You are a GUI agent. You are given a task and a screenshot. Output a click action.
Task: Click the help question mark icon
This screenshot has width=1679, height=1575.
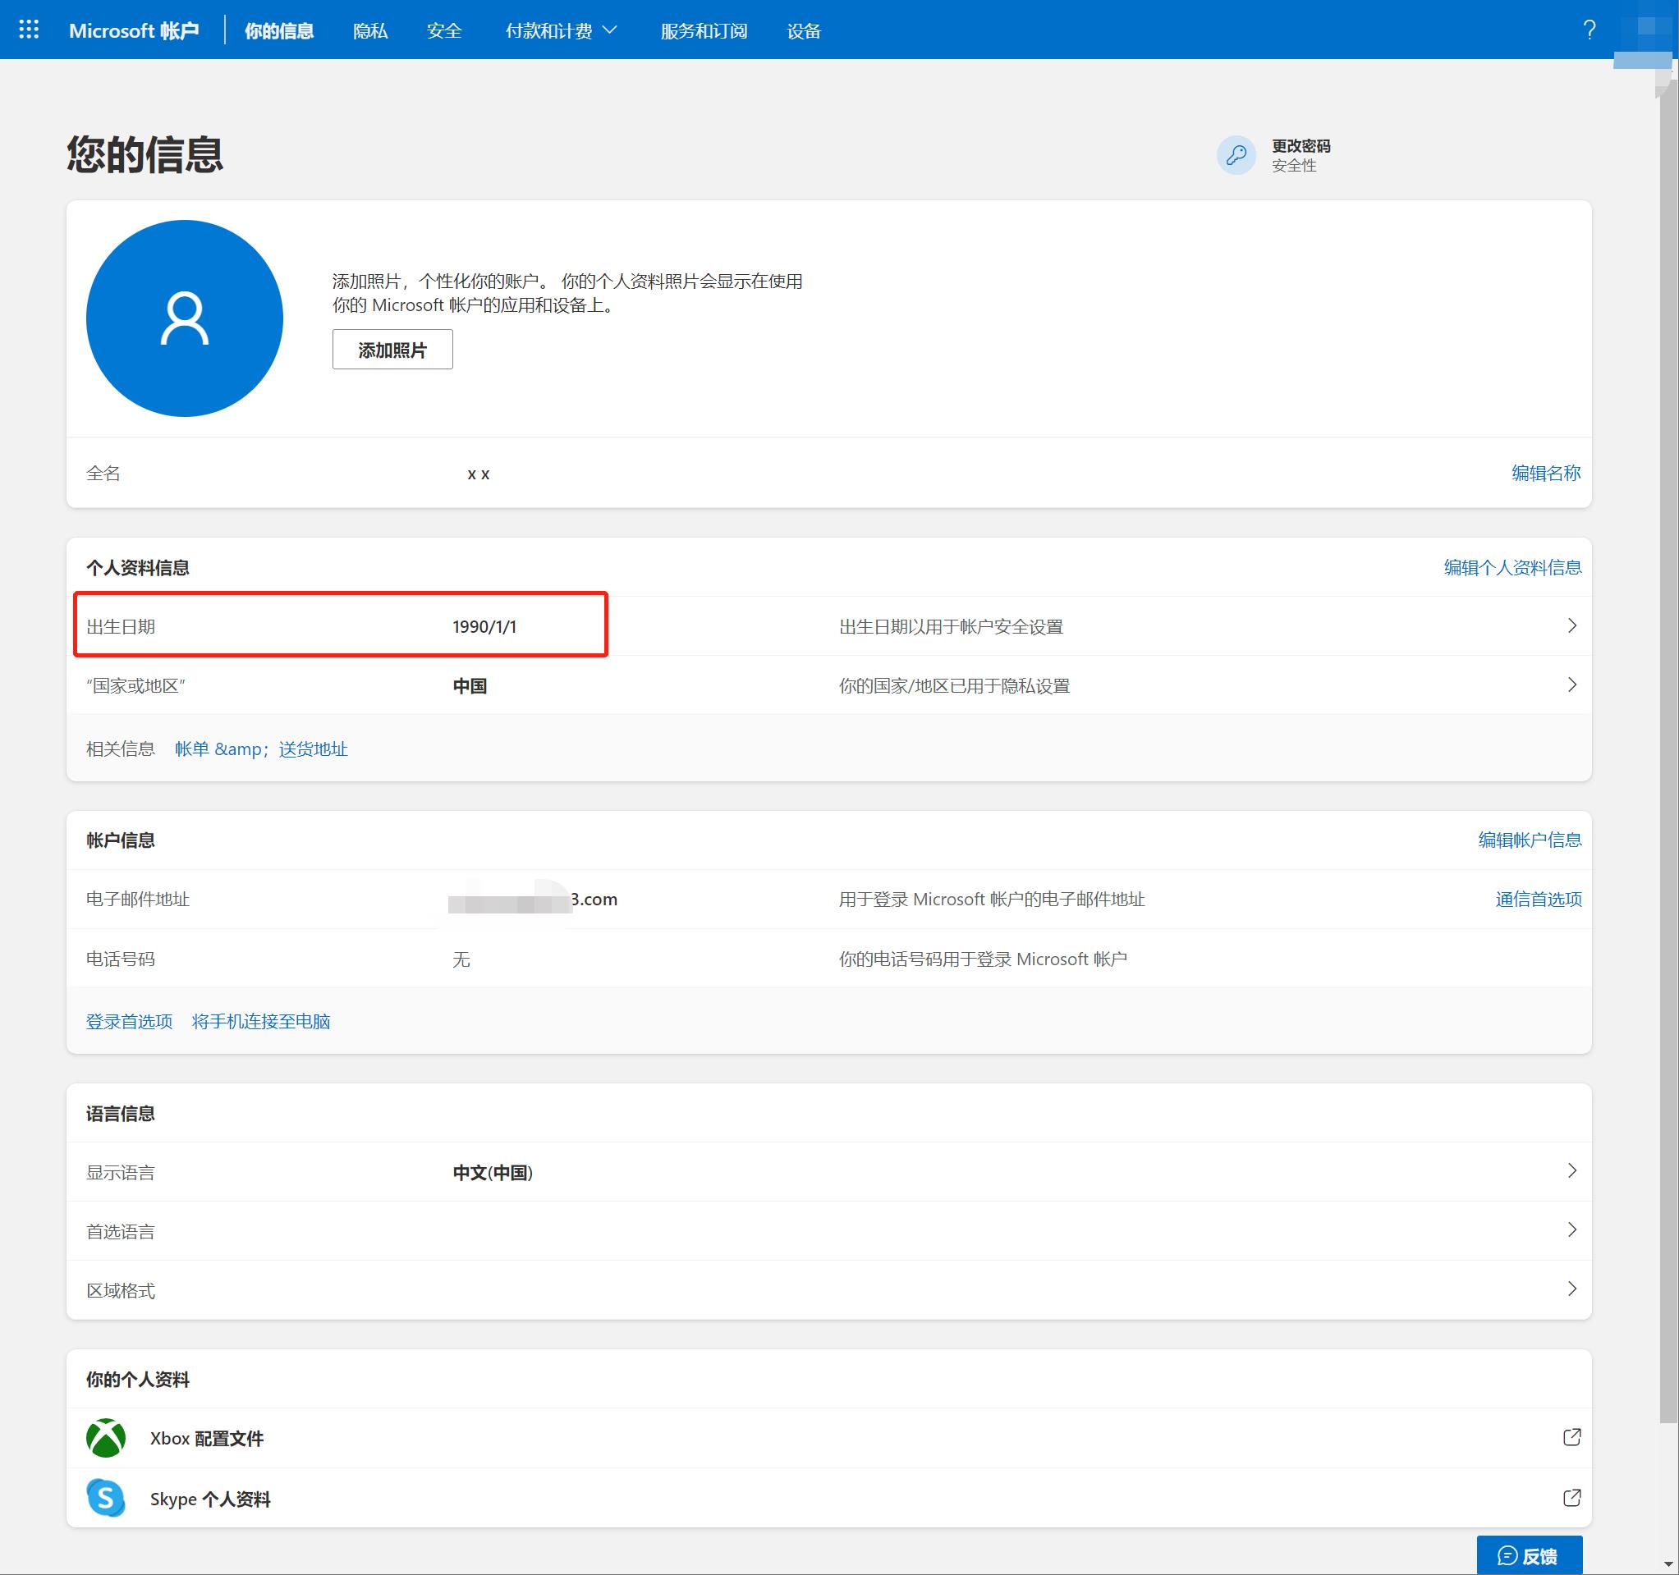(1589, 30)
